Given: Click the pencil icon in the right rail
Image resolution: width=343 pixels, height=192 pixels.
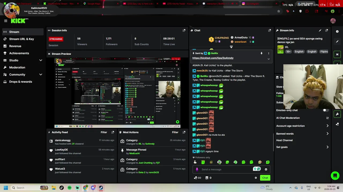Looking at the screenshot, I should (337, 42).
